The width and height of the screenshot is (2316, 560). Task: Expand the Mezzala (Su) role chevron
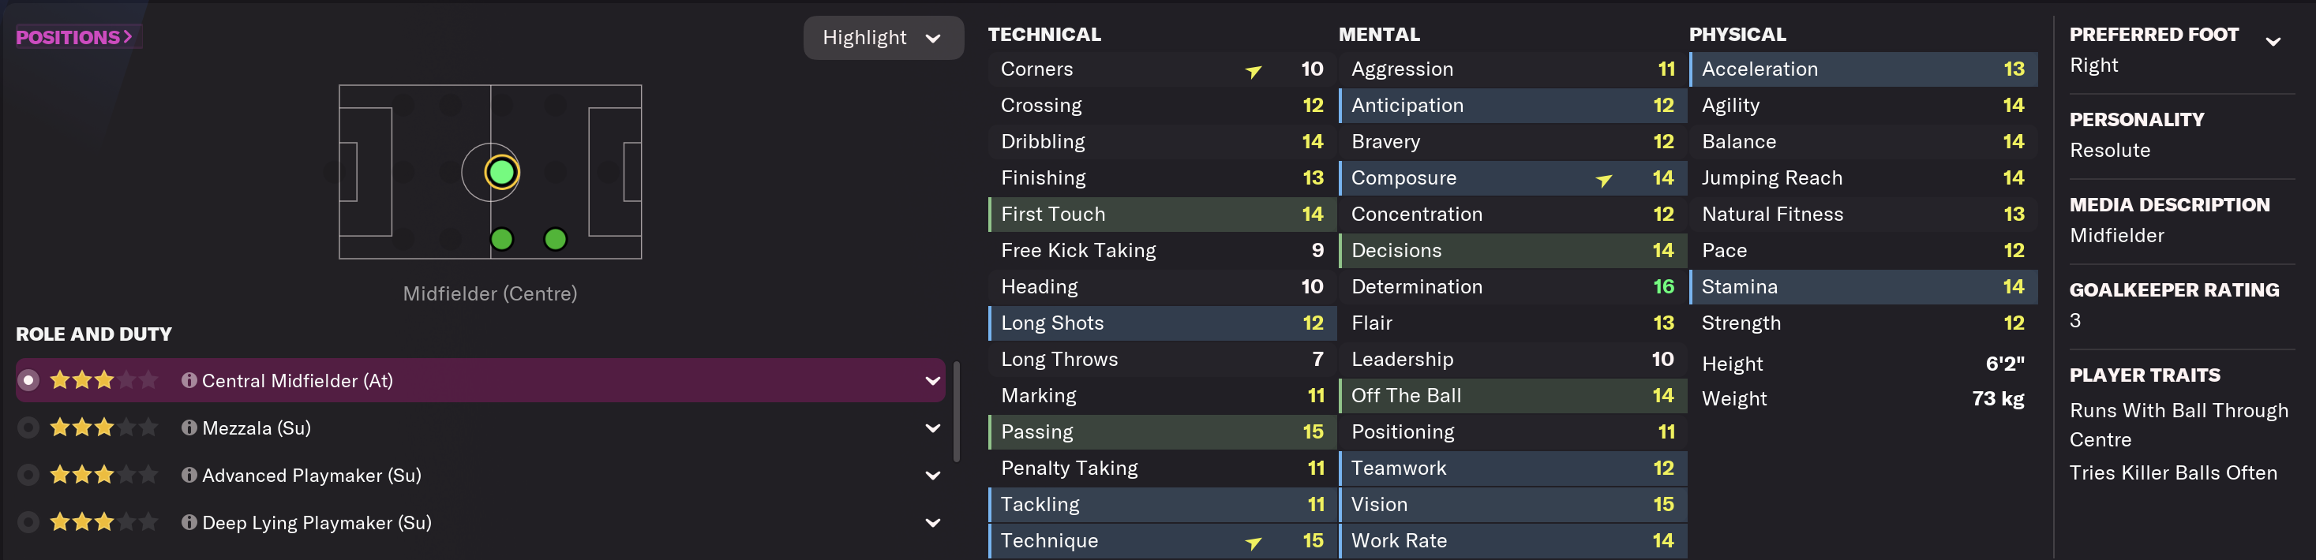(x=932, y=427)
